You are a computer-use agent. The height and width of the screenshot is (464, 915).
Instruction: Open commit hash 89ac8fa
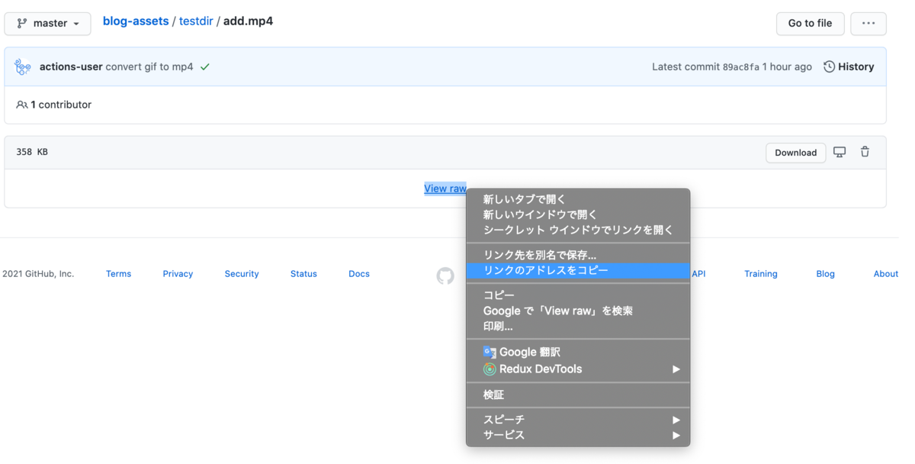click(x=741, y=67)
